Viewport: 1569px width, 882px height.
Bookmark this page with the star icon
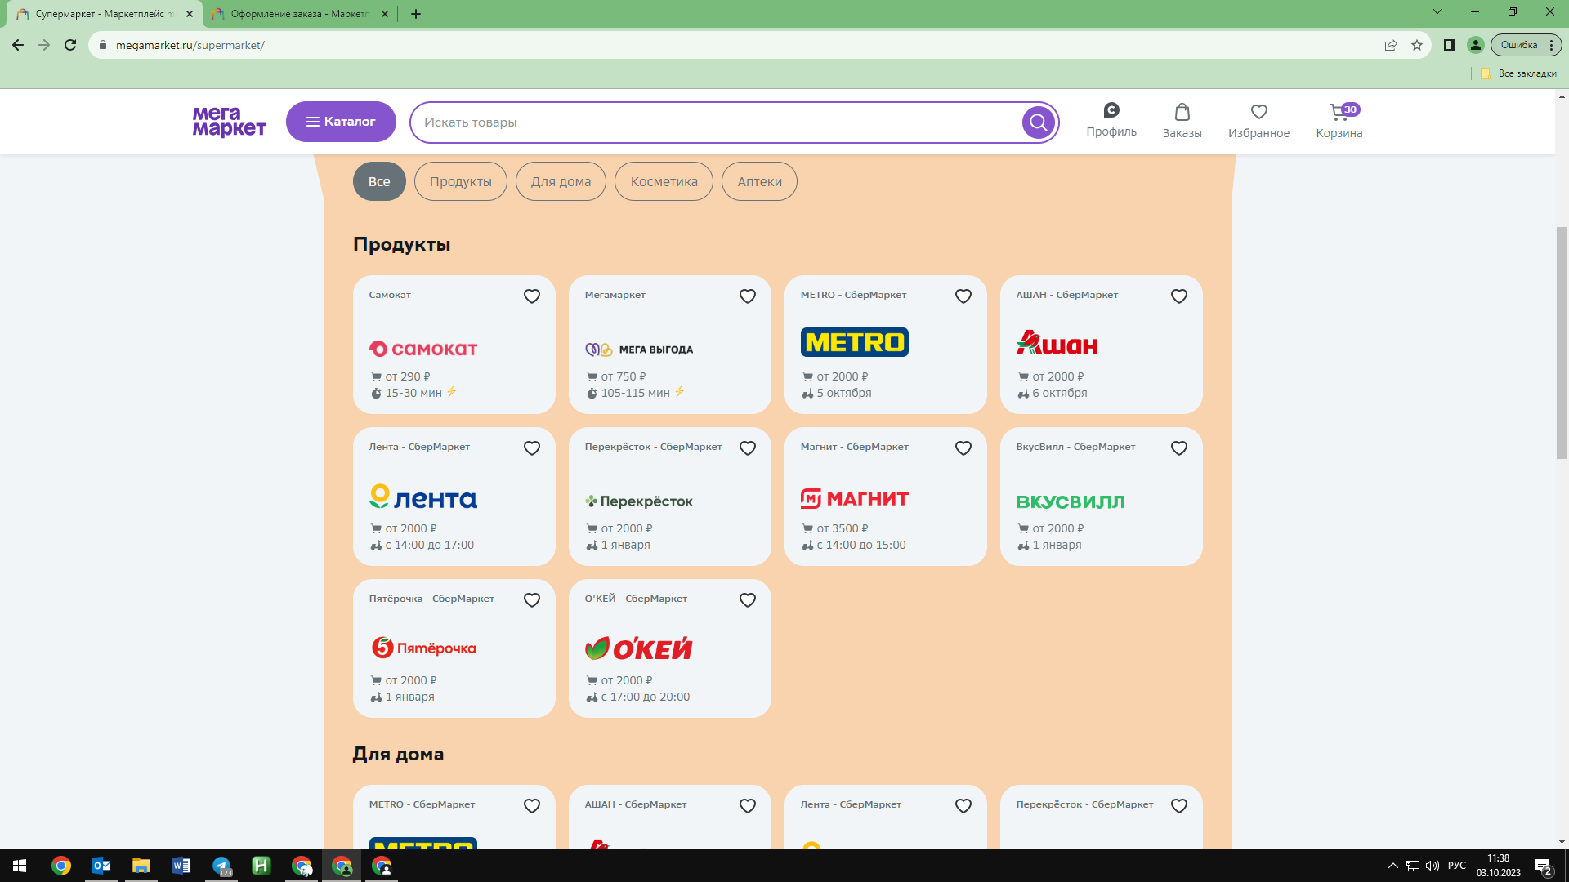1417,45
